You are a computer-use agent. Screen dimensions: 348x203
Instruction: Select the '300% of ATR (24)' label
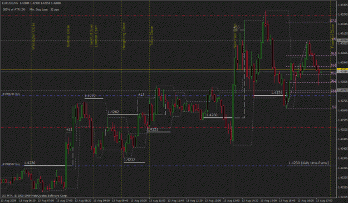14,9
